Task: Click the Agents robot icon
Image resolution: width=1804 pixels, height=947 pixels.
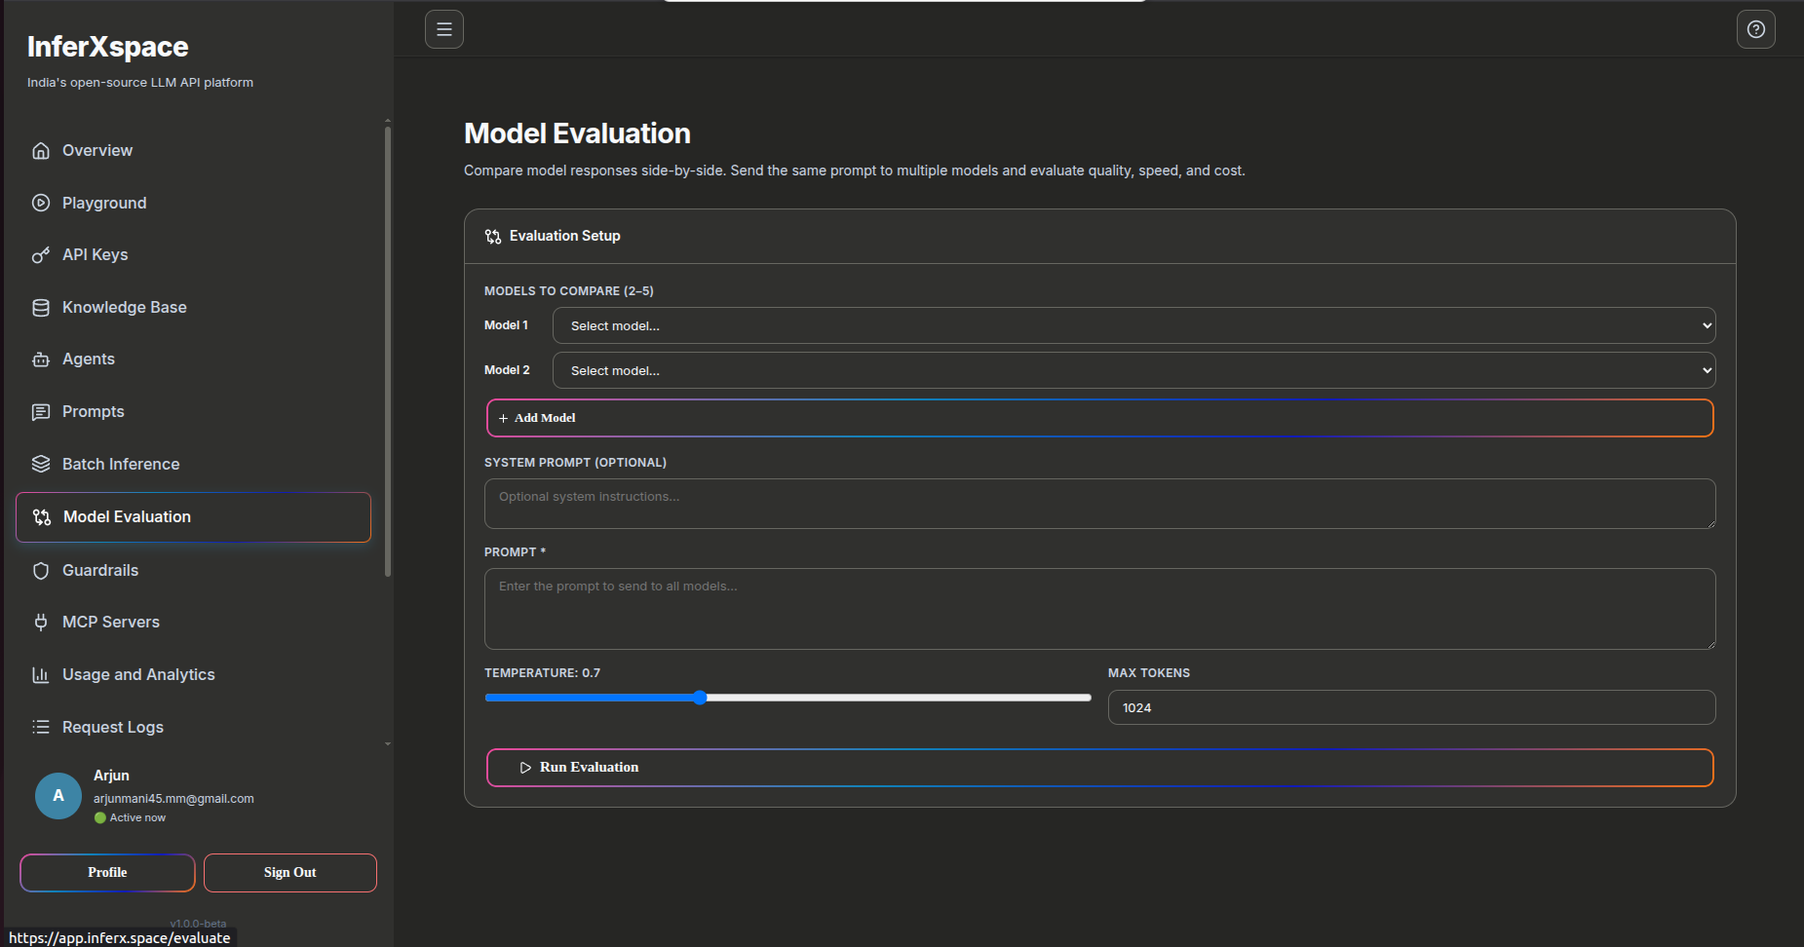Action: (41, 360)
